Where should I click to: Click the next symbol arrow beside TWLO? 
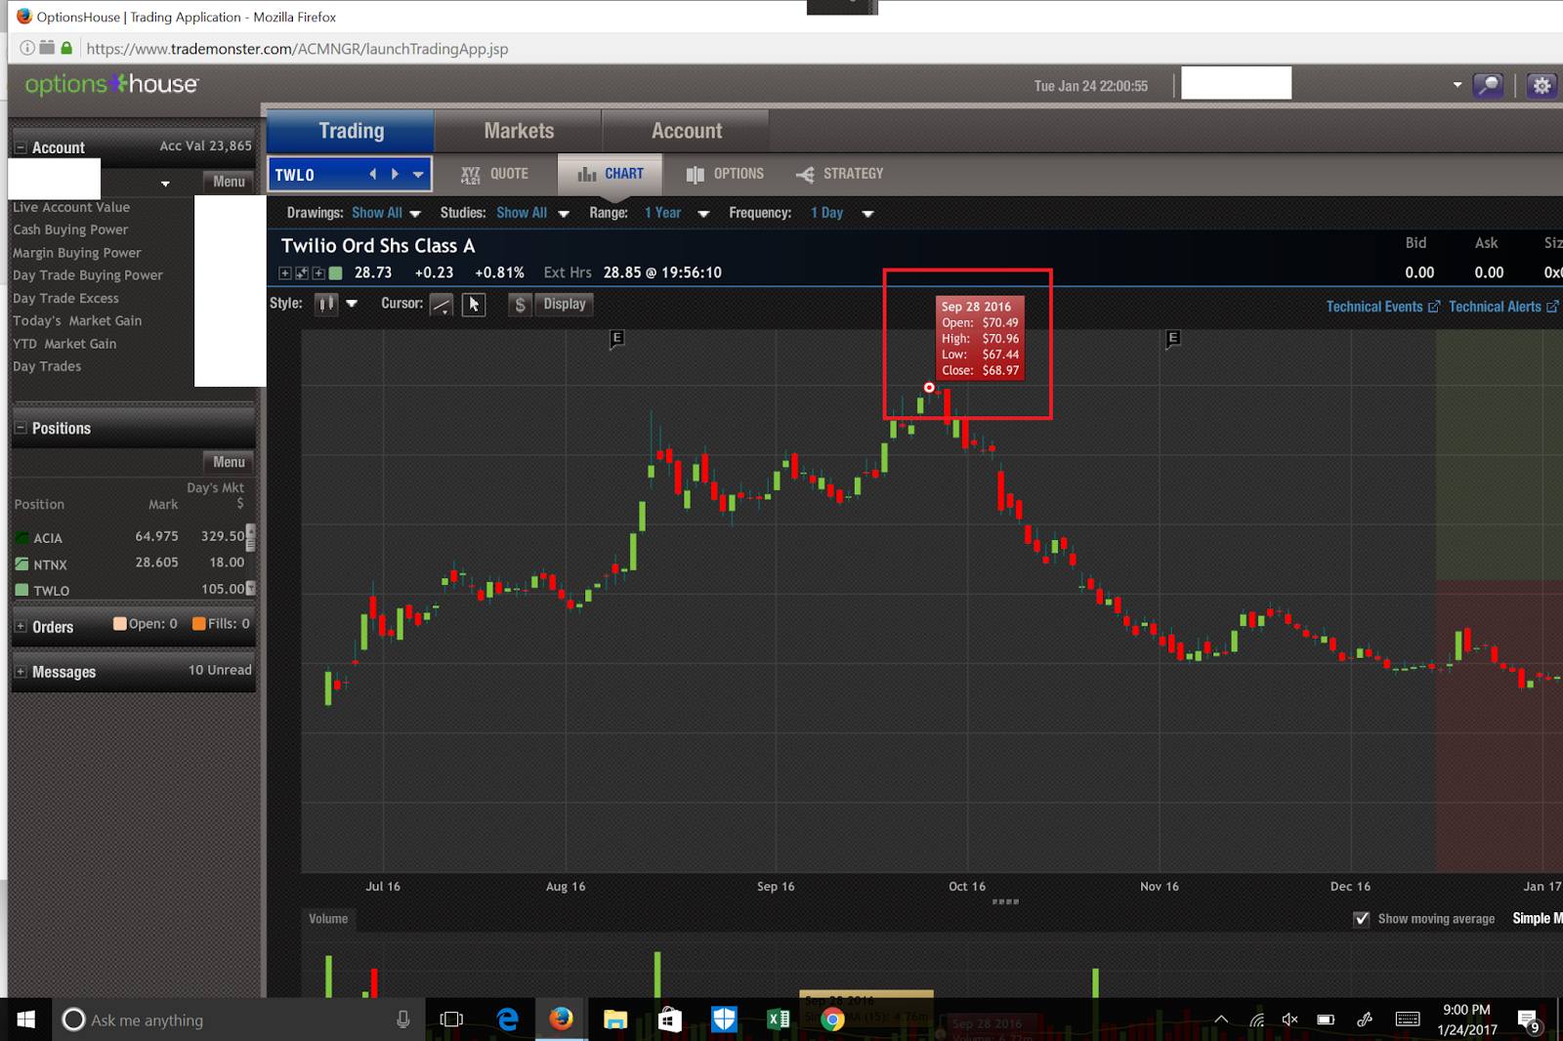point(395,175)
